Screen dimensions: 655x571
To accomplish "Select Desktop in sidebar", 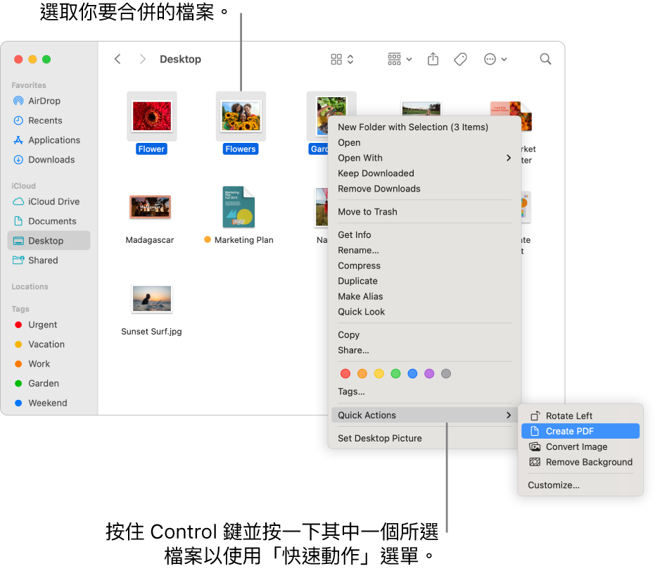I will click(49, 241).
